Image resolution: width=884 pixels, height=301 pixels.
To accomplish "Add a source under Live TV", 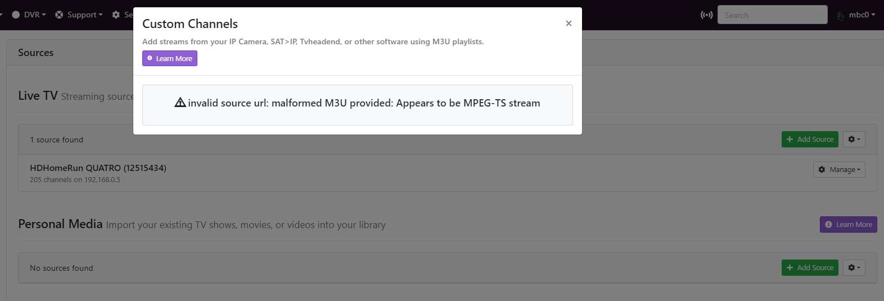I will (x=810, y=140).
